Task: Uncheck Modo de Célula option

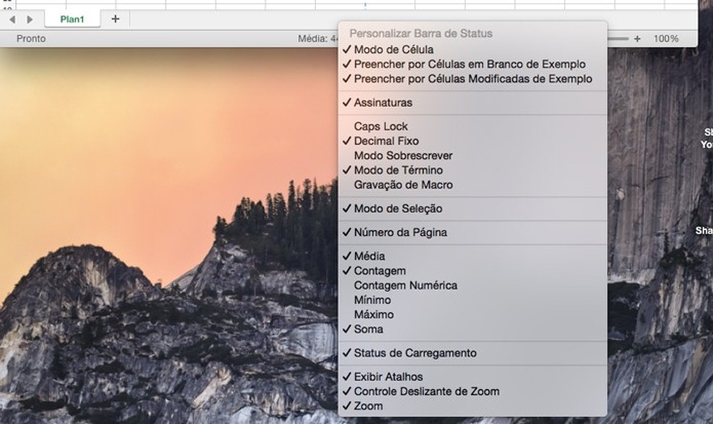Action: pos(472,49)
